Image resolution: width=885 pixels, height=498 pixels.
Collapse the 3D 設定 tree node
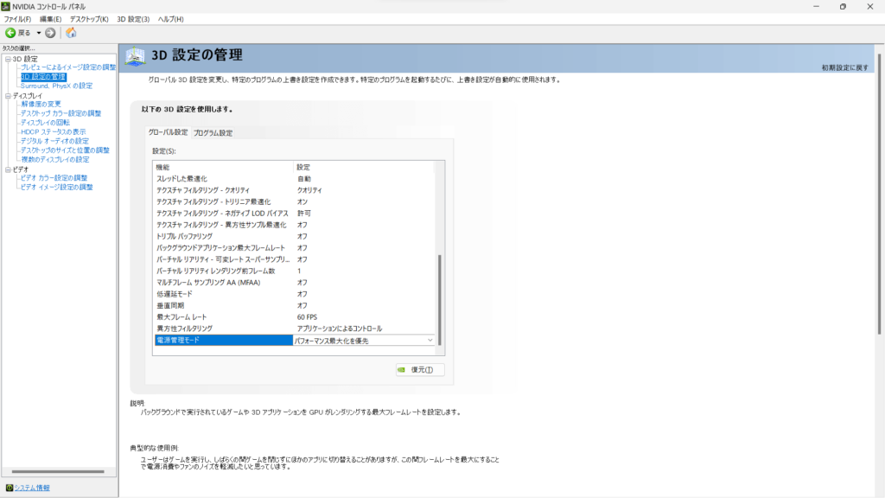pos(8,59)
